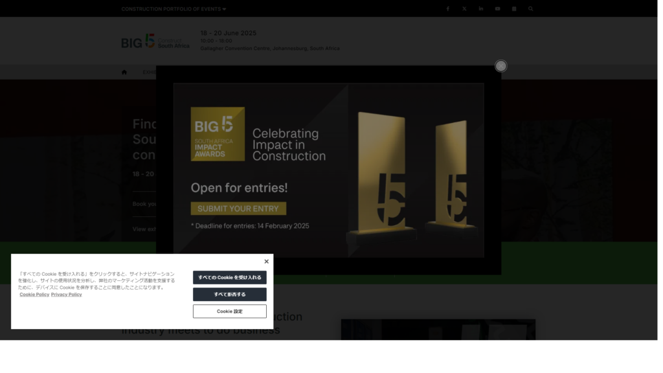Expand Construction Portfolio of Events dropdown
The width and height of the screenshot is (663, 373).
coord(174,9)
